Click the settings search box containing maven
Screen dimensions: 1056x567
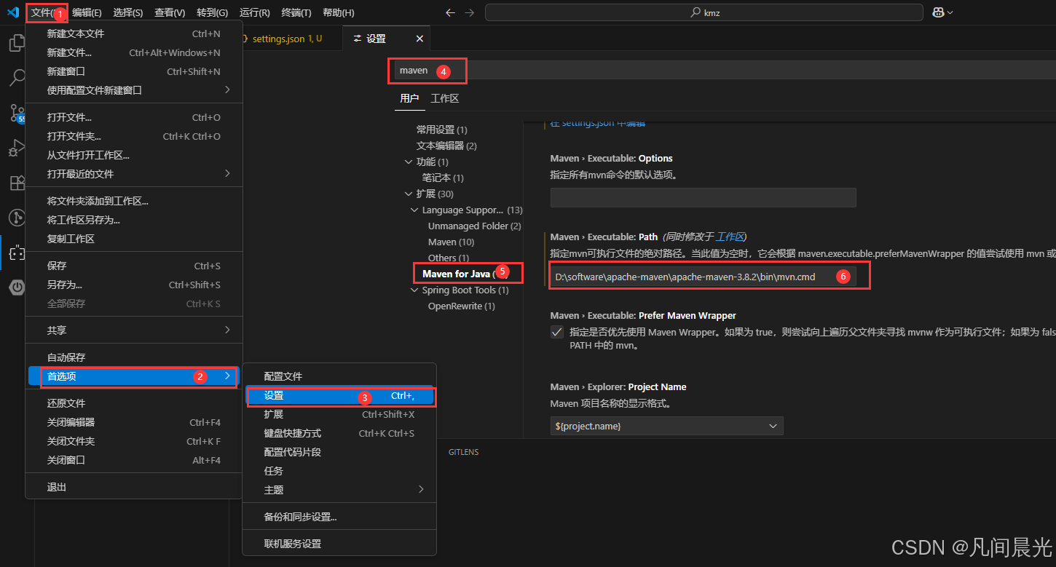click(725, 71)
